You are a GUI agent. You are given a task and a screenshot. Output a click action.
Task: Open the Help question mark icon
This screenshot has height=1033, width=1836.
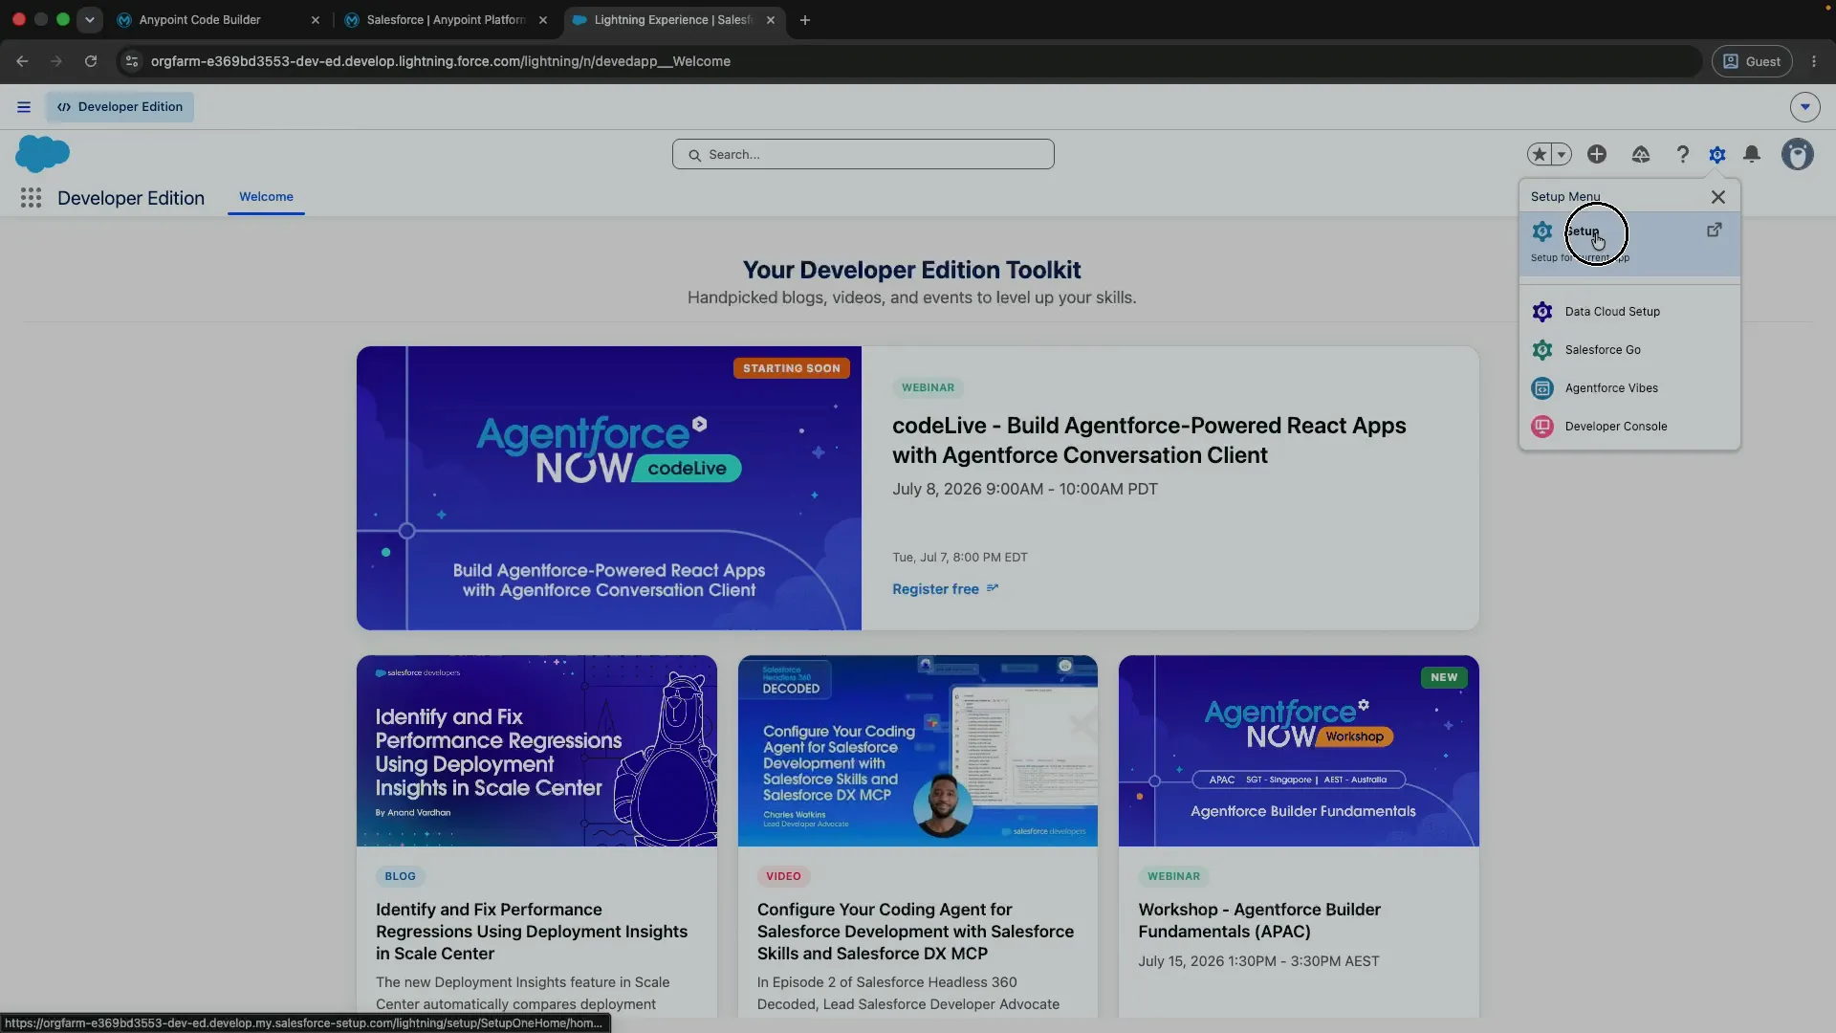pyautogui.click(x=1682, y=154)
